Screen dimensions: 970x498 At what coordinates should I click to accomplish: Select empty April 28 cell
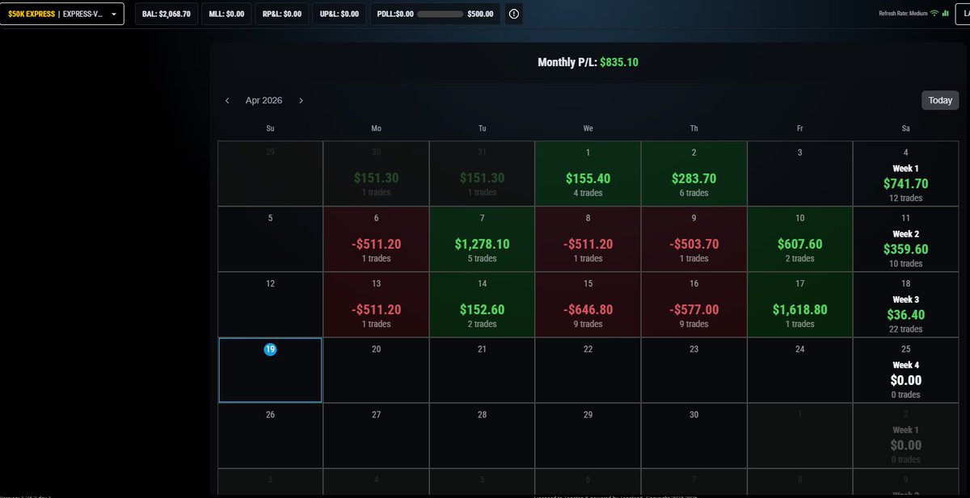pos(482,435)
